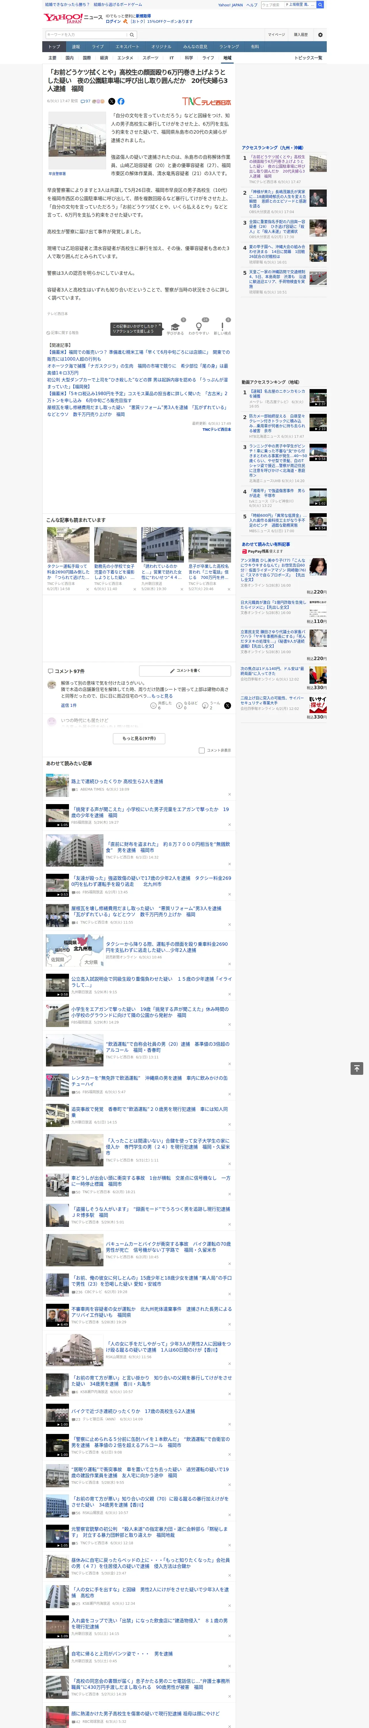Open ヘルプ link in top bar
Image resolution: width=369 pixels, height=1728 pixels.
coord(251,5)
